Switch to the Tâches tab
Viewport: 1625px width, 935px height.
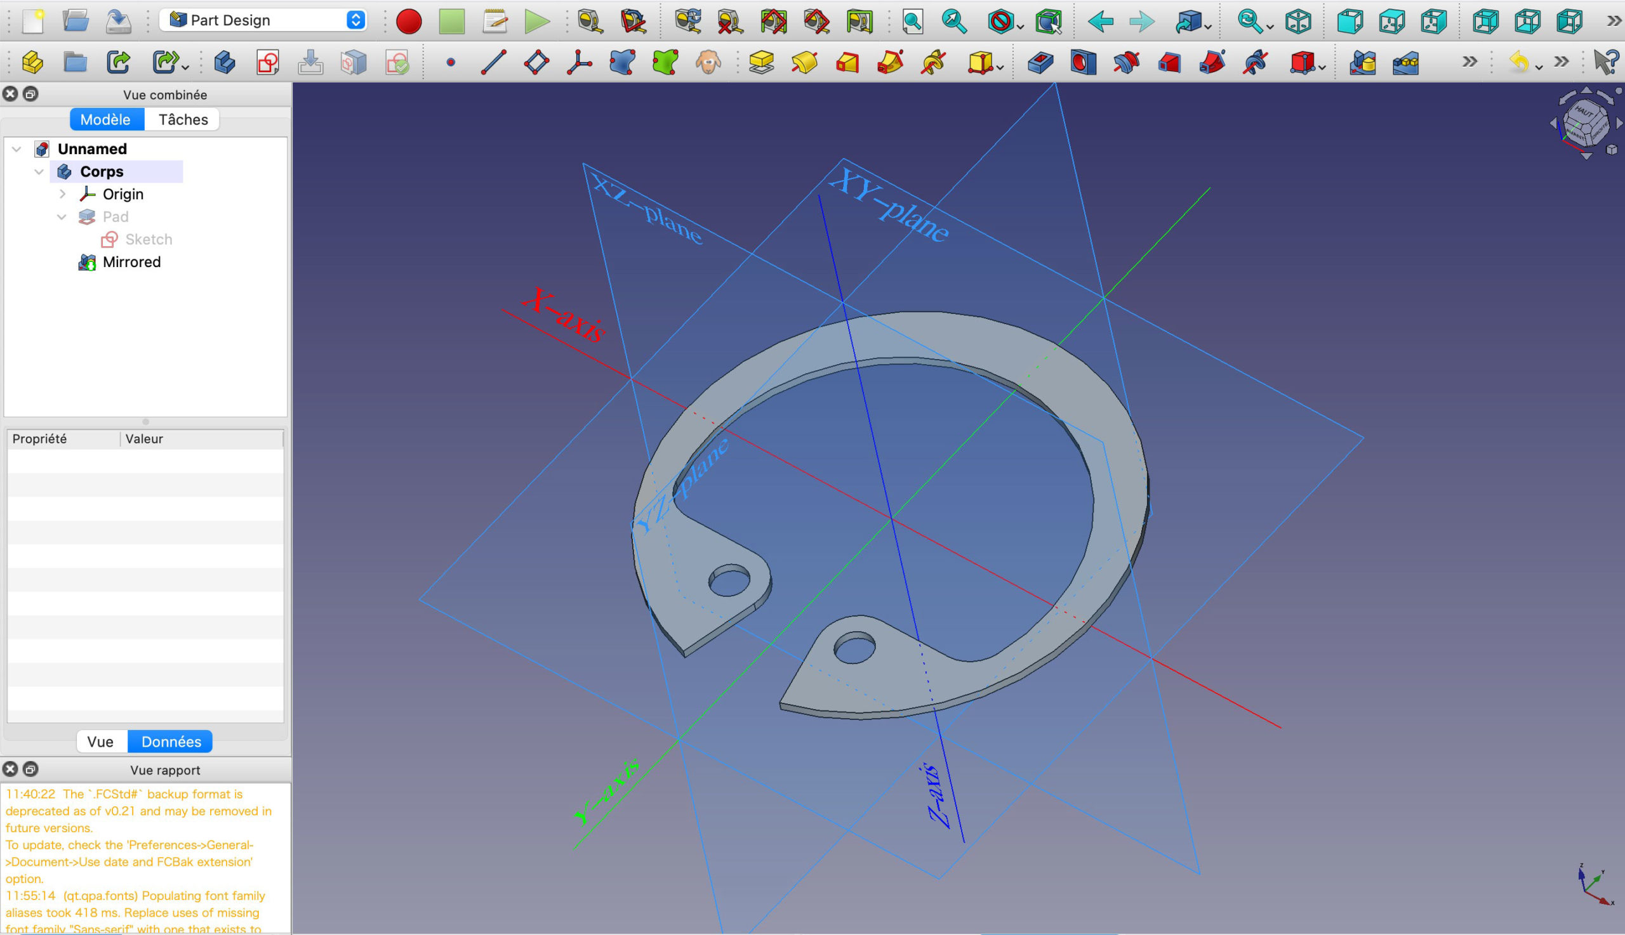point(183,119)
